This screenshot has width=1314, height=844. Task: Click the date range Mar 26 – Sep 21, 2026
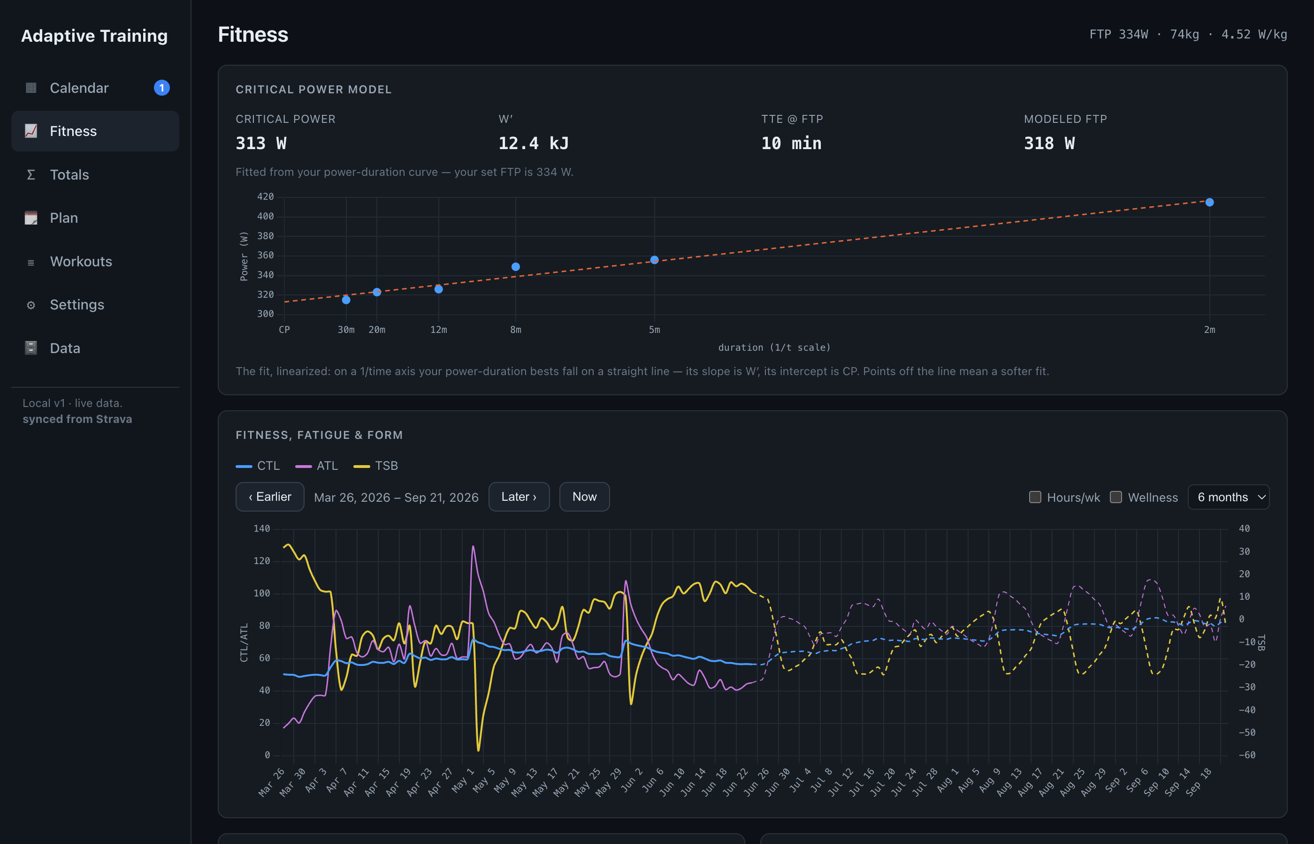[396, 497]
